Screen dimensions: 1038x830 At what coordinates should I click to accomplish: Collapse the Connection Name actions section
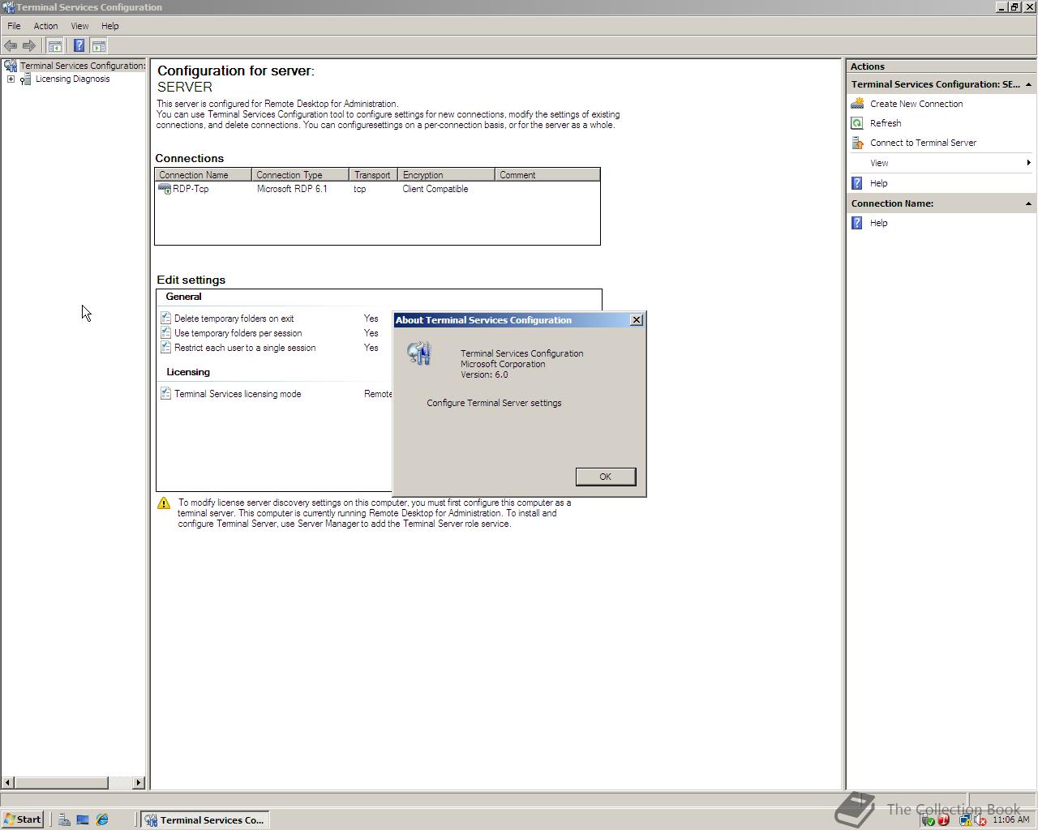pyautogui.click(x=1028, y=203)
